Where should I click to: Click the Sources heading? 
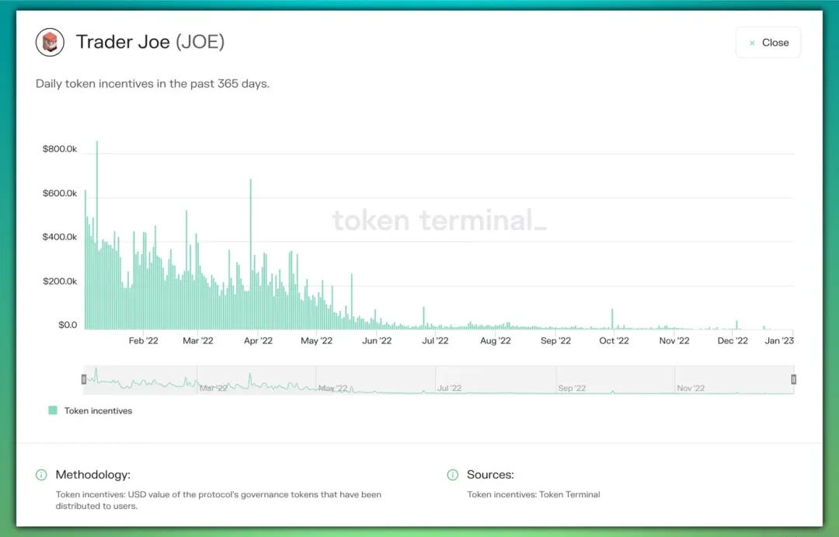pos(490,475)
